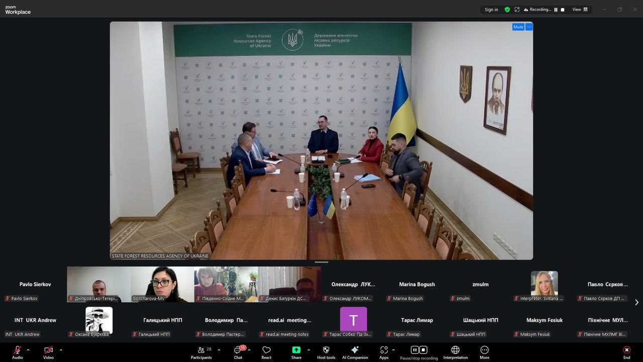Unmute the microphone with the Audio button

pyautogui.click(x=18, y=350)
